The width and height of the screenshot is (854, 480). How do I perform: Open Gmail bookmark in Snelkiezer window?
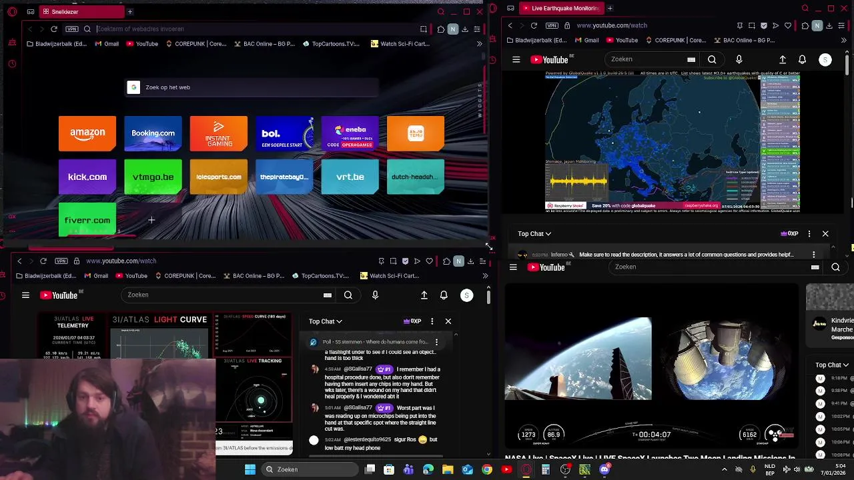point(107,44)
